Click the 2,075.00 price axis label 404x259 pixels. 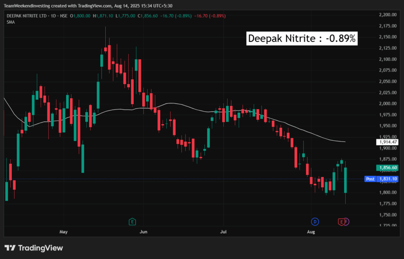[x=388, y=70]
